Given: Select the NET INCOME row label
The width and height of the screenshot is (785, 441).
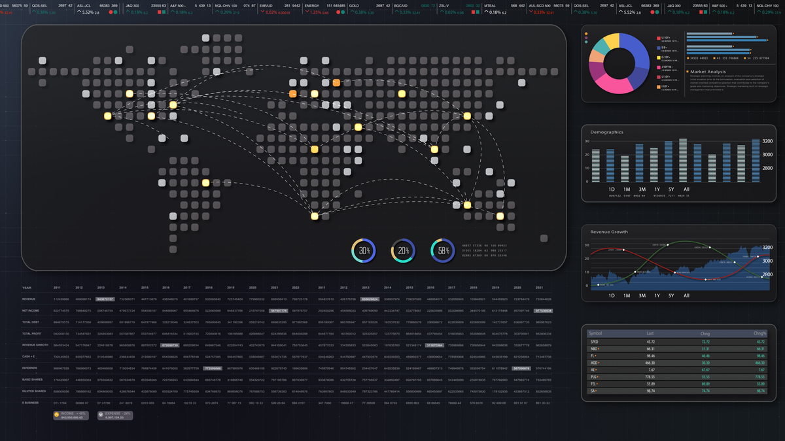Looking at the screenshot, I should coord(31,310).
